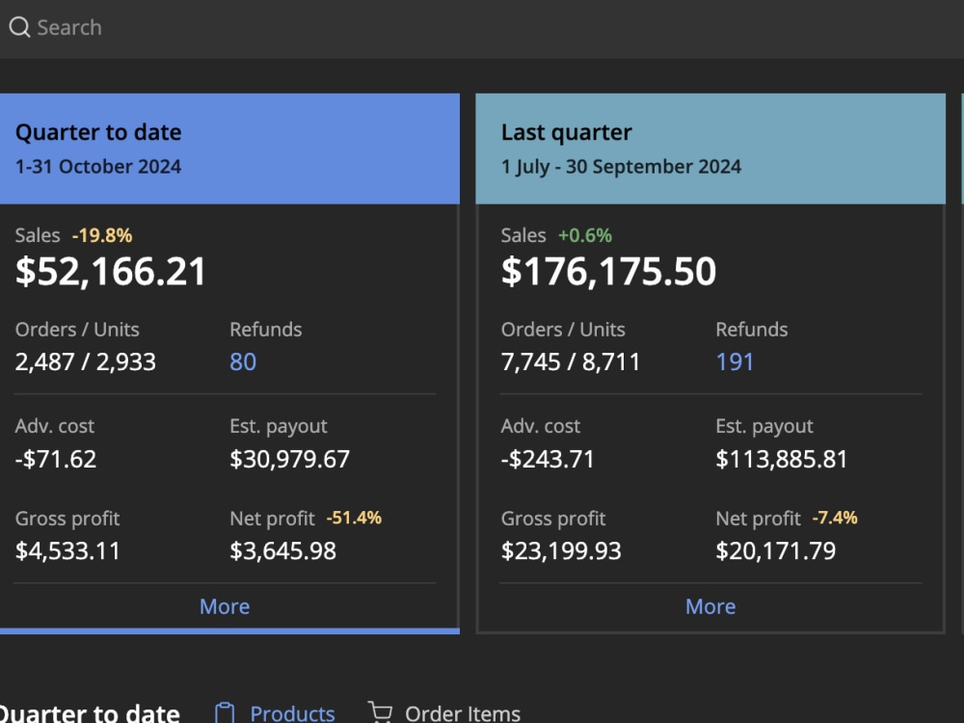
Task: Click the Products clipboard icon
Action: click(x=225, y=713)
